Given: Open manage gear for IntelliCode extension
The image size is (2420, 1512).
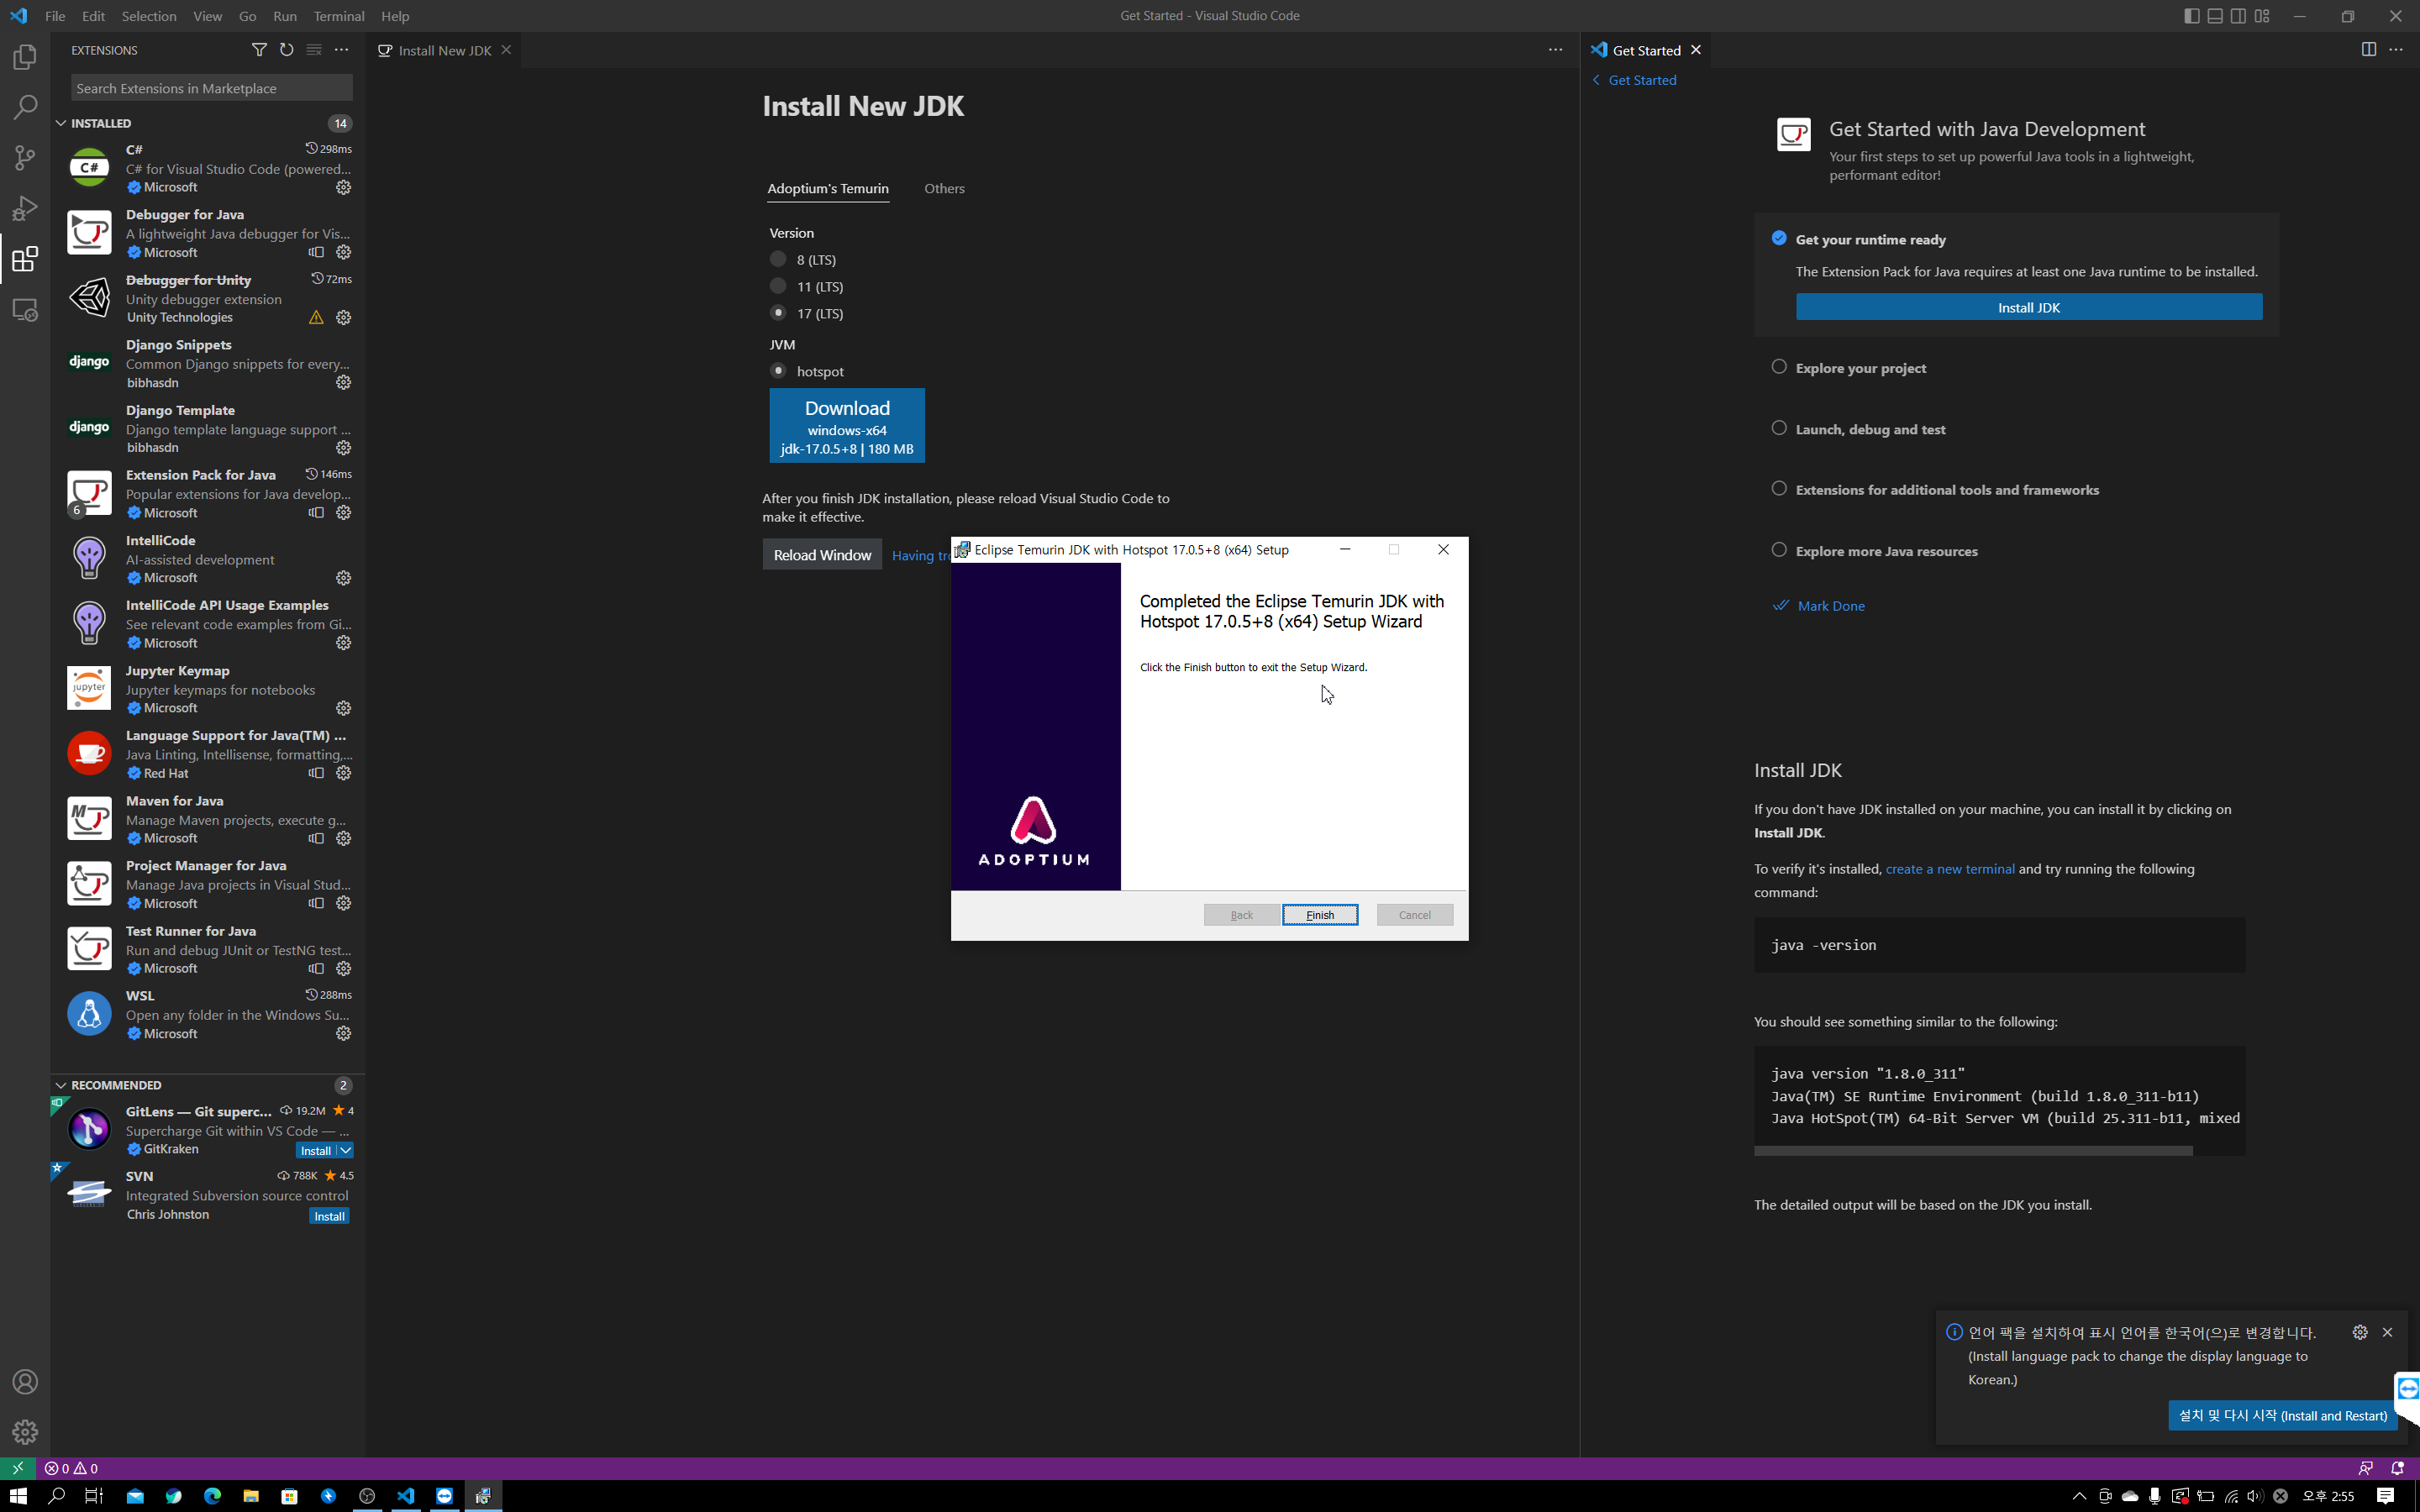Looking at the screenshot, I should [343, 578].
